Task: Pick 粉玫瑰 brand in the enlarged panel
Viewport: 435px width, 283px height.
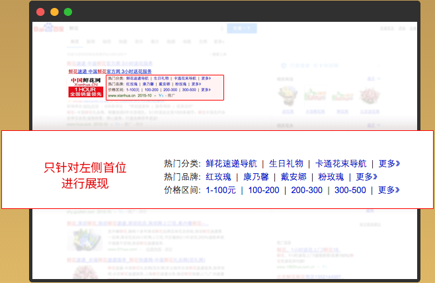Action: pos(331,177)
